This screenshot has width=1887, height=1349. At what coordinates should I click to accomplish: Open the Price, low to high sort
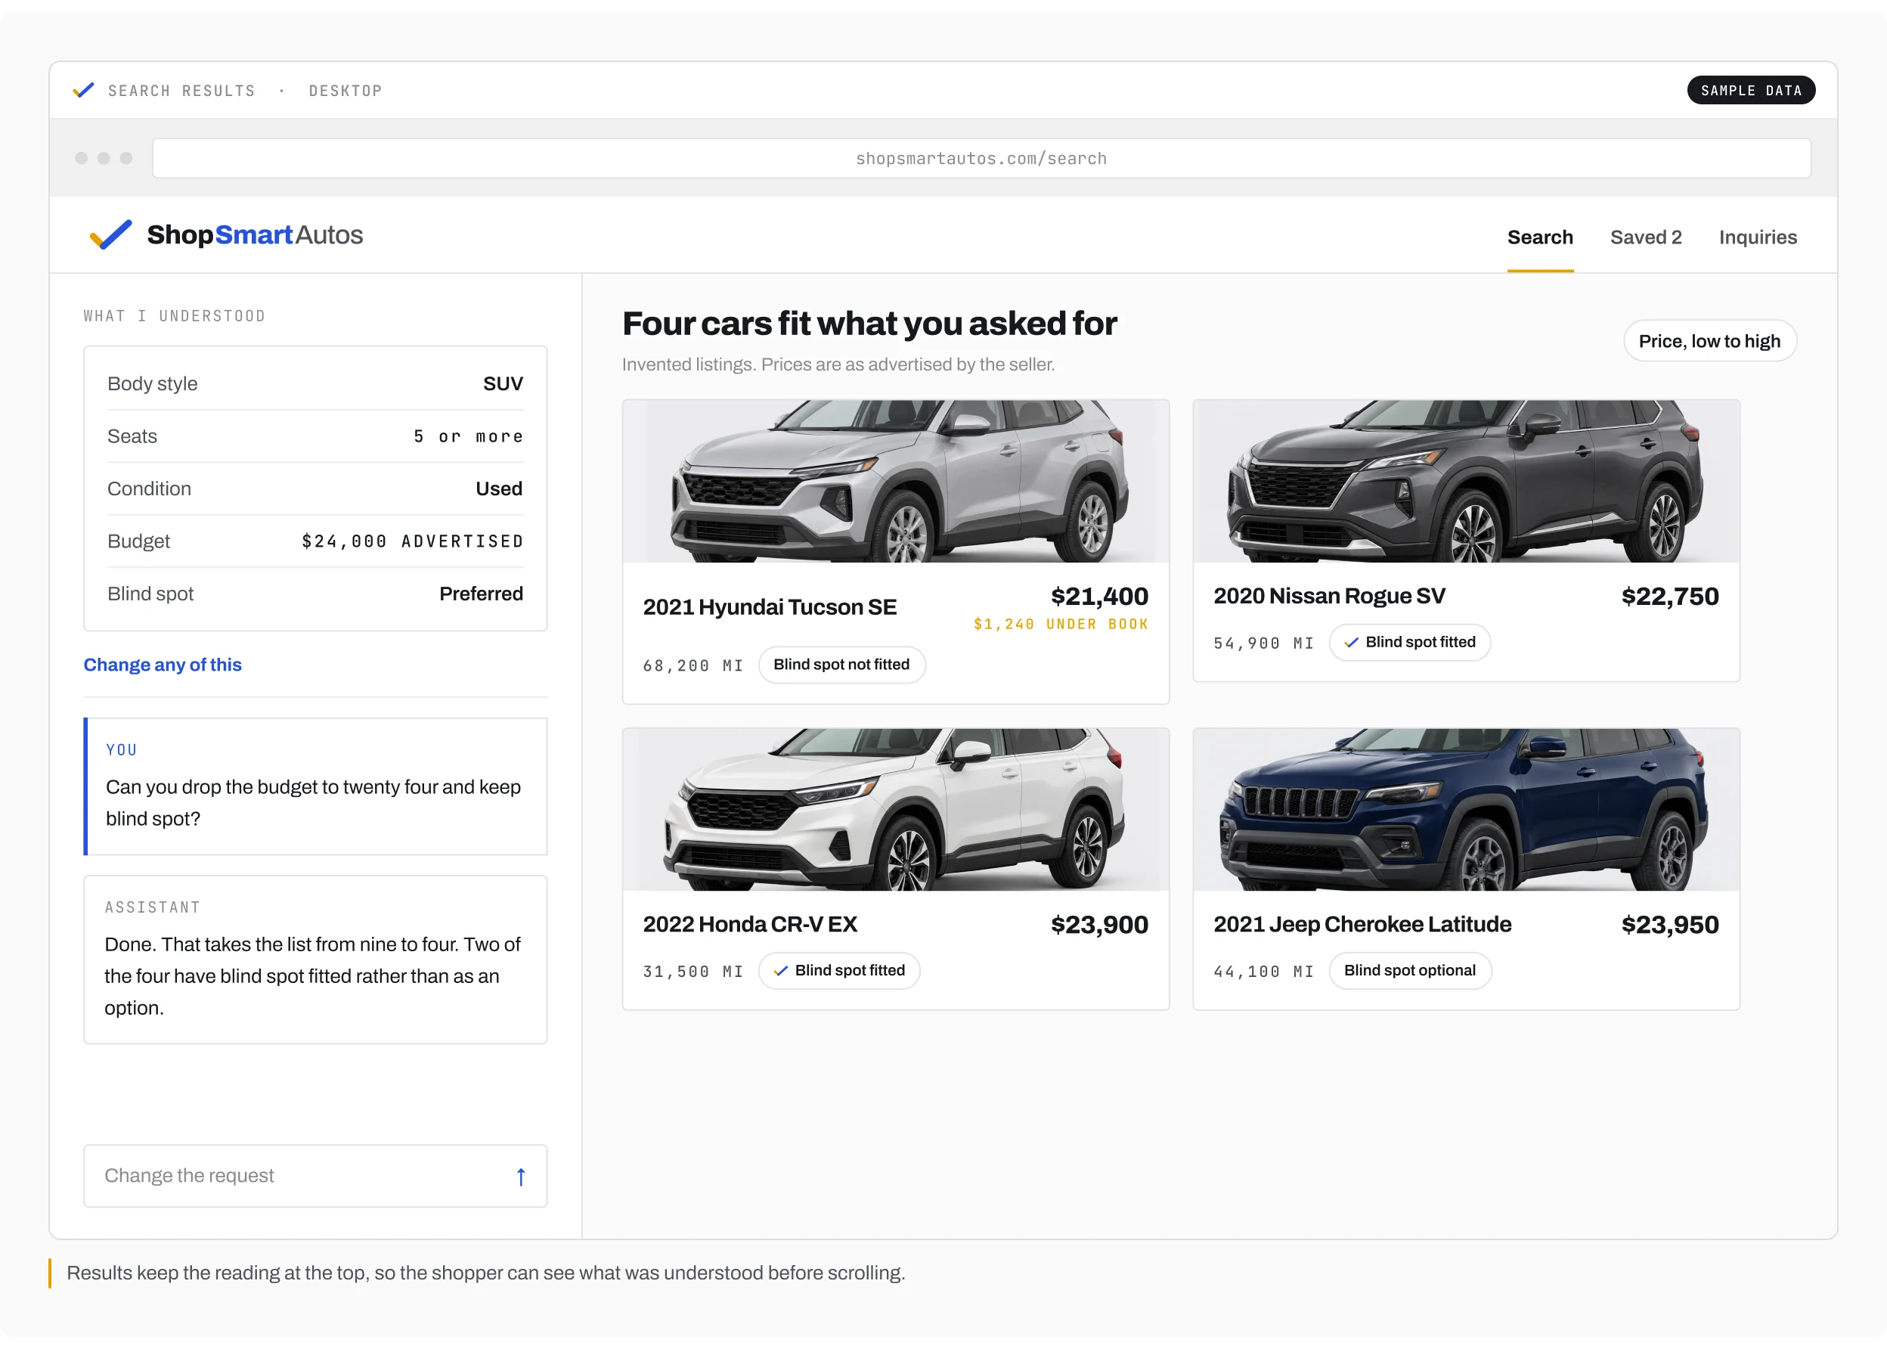pos(1709,341)
